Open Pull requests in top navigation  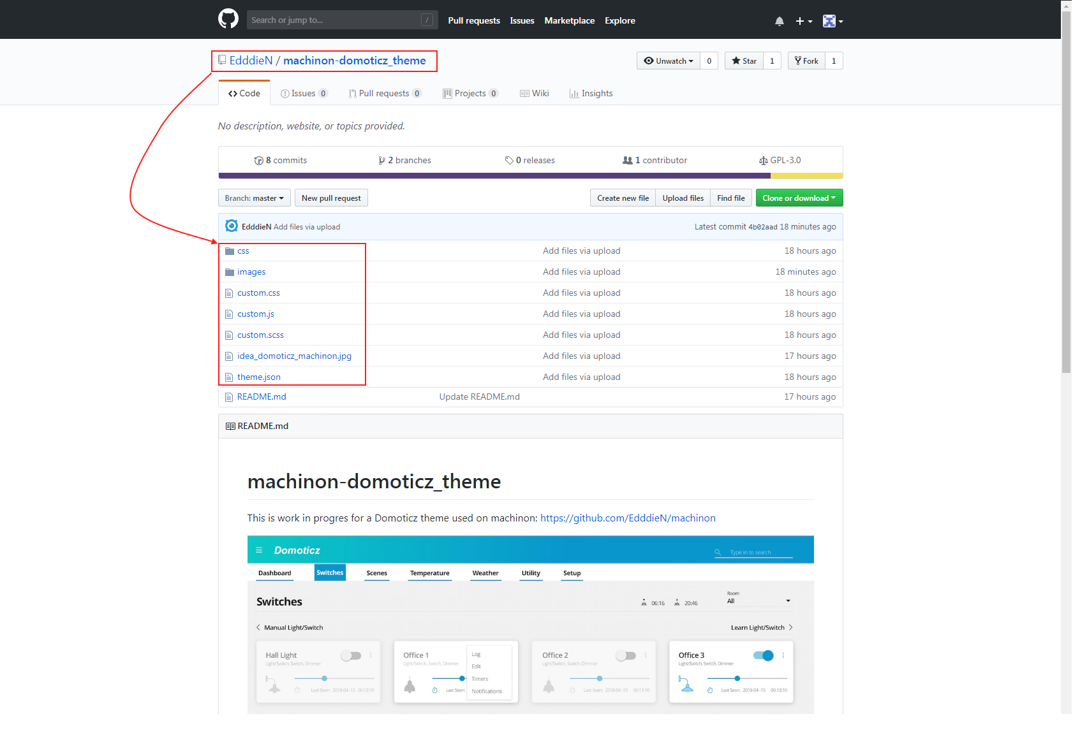point(474,20)
